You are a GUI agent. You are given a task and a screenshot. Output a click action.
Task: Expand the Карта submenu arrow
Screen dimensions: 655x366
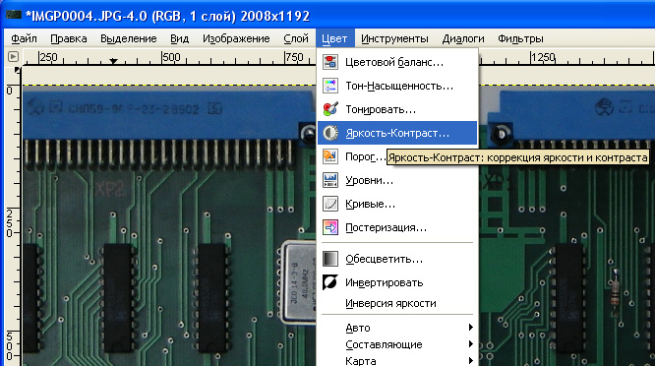click(x=471, y=360)
